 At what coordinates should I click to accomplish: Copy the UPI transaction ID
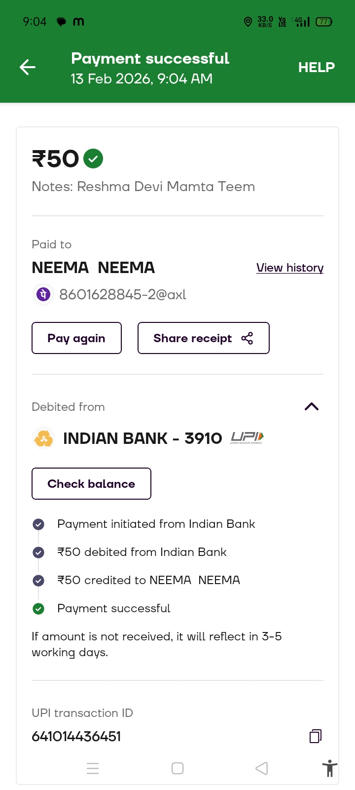pos(315,736)
